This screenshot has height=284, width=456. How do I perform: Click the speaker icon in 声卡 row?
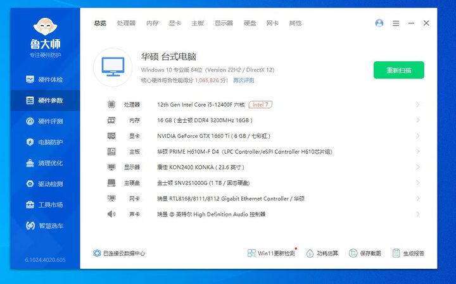click(111, 214)
